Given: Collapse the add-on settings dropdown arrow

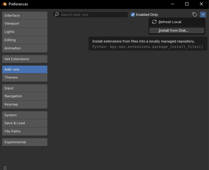Looking at the screenshot, I should tap(203, 15).
